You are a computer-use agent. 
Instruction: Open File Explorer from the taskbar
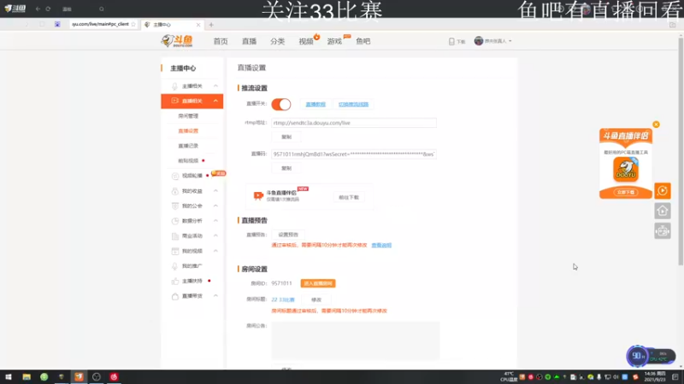tap(27, 377)
